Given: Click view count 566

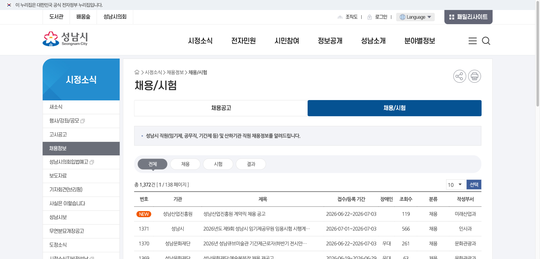Looking at the screenshot, I should [406, 229].
